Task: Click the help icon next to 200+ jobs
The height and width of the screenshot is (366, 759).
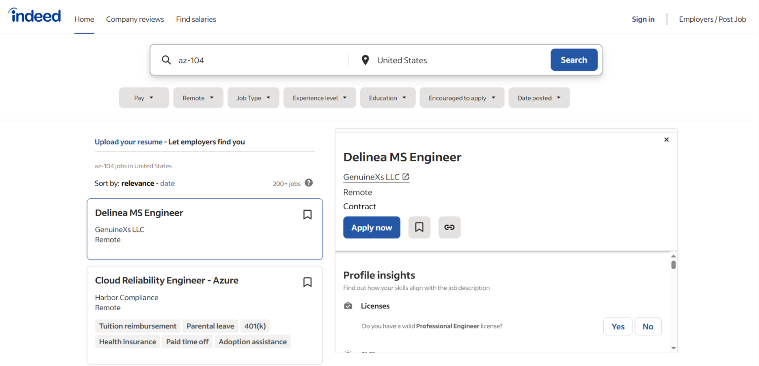Action: point(309,183)
